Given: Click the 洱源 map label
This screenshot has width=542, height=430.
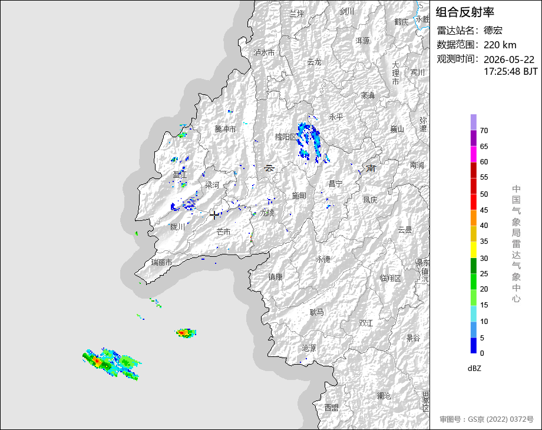Looking at the screenshot, I should point(362,41).
